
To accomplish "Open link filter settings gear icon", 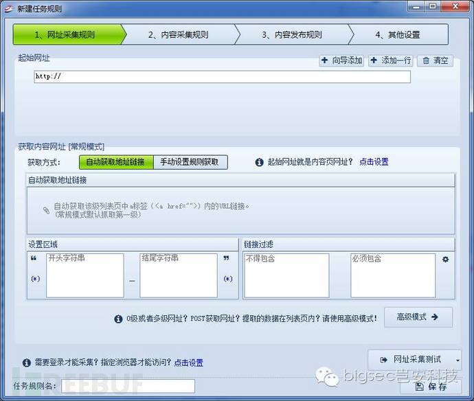I will [445, 260].
